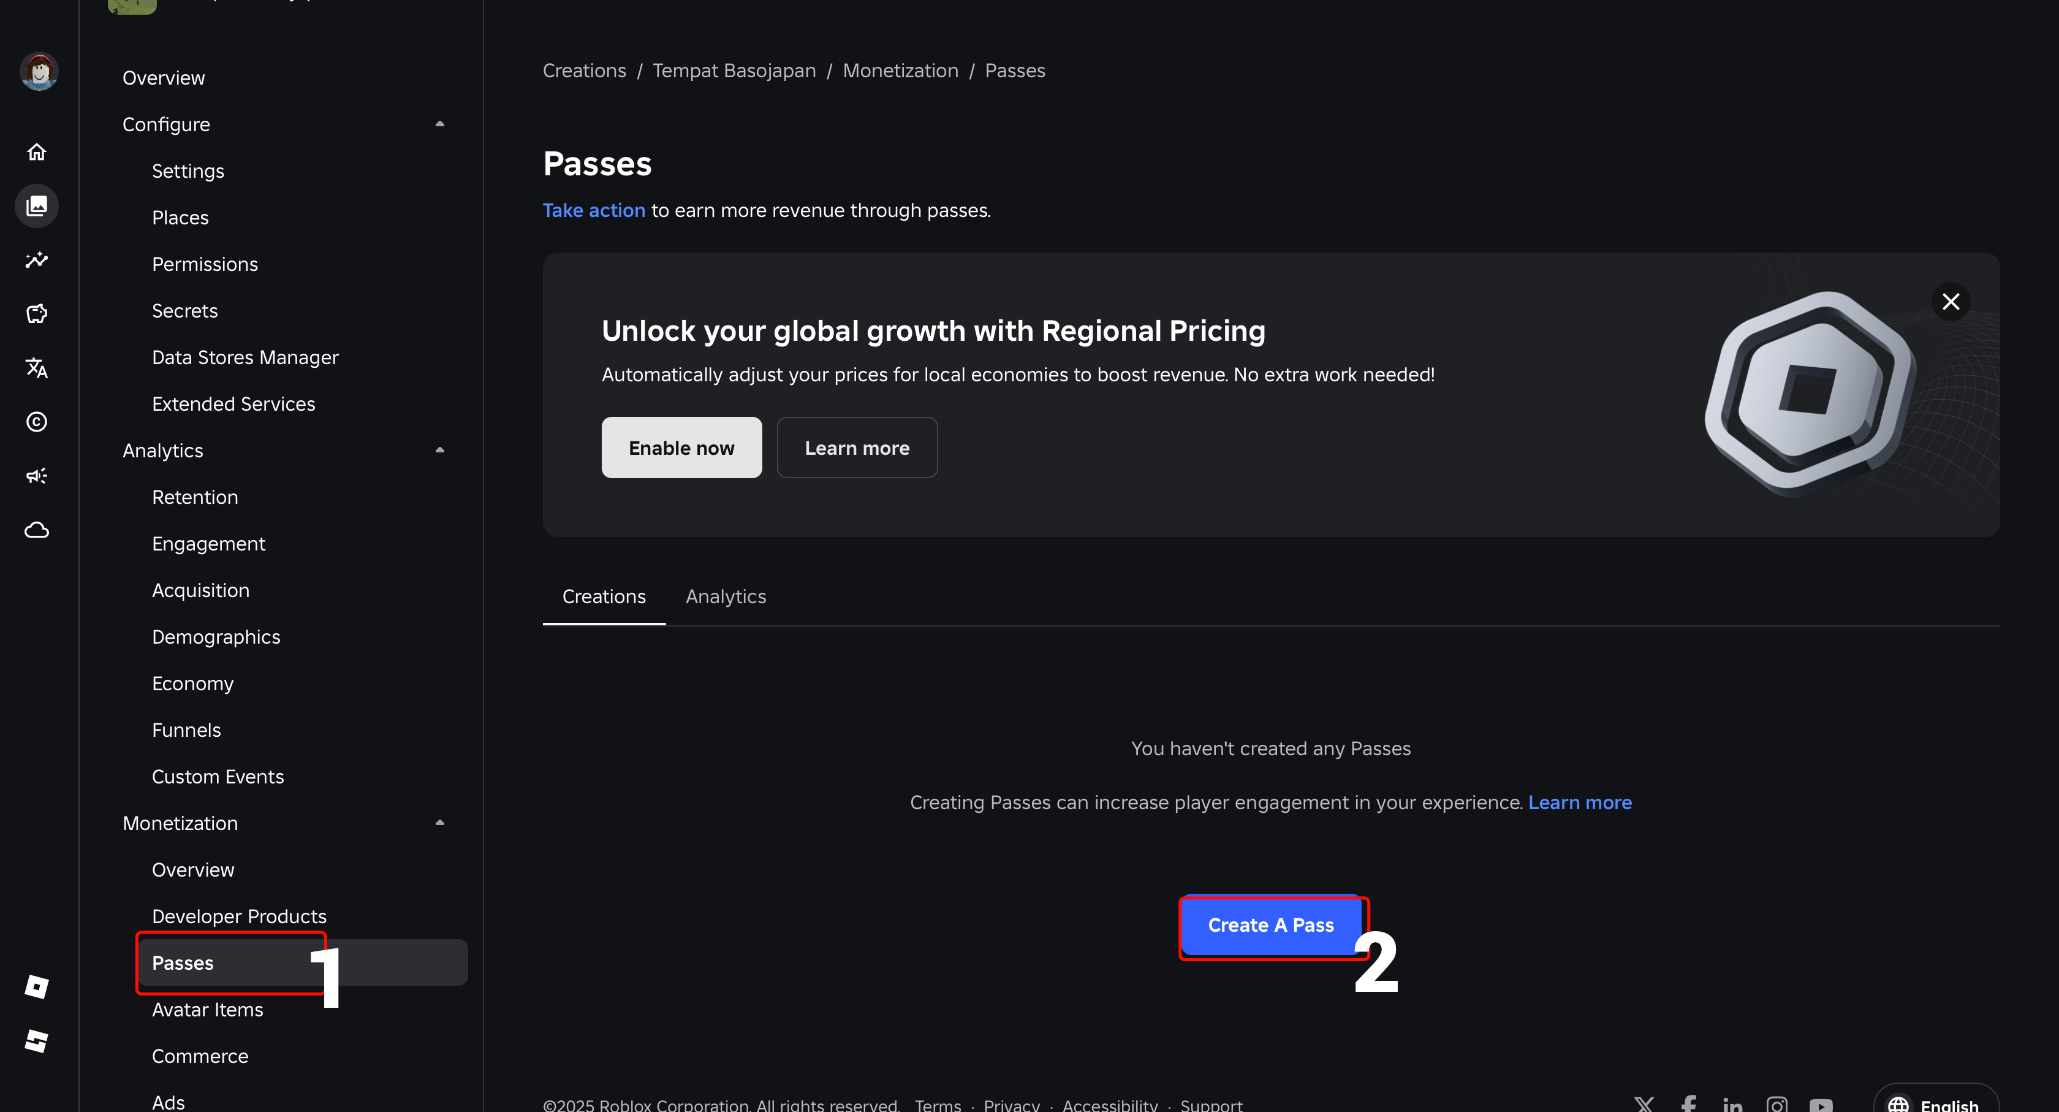Click the Creations gallery icon in rail
The width and height of the screenshot is (2059, 1112).
pos(37,206)
